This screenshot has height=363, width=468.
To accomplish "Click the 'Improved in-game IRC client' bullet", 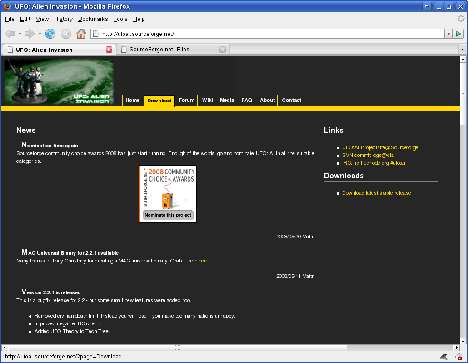I will pyautogui.click(x=67, y=323).
